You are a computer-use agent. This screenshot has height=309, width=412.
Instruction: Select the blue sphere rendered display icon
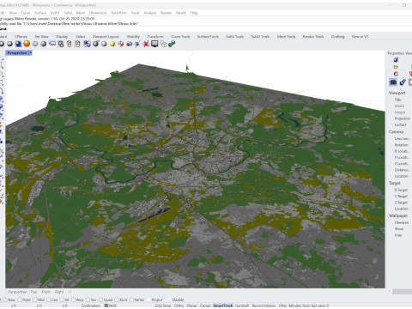(x=18, y=44)
